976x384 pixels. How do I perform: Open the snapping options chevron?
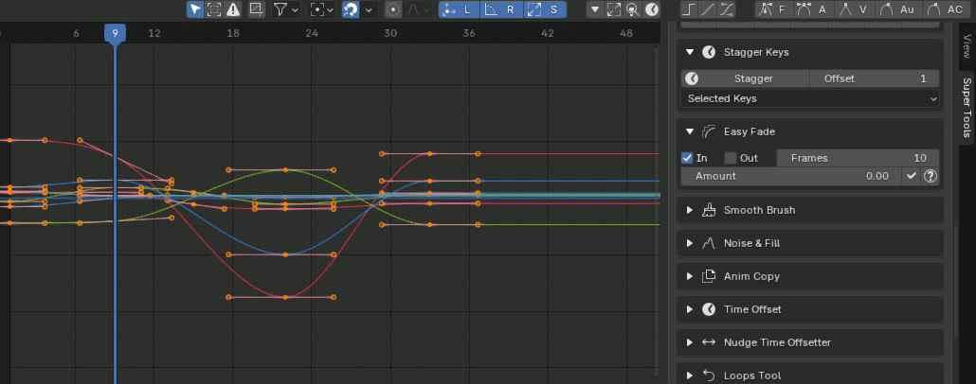pos(369,9)
